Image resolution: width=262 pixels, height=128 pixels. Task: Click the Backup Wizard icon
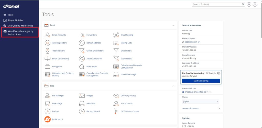click(82, 111)
